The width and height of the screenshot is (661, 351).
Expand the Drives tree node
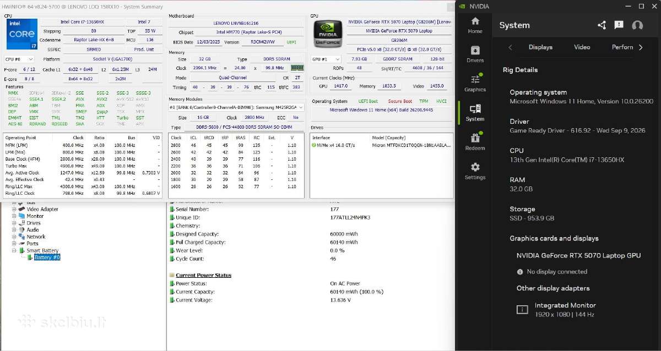pyautogui.click(x=14, y=223)
